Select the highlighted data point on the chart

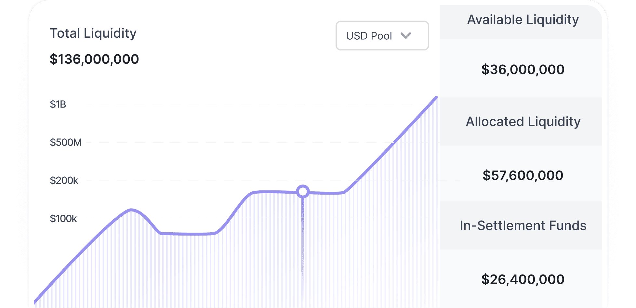pos(303,192)
